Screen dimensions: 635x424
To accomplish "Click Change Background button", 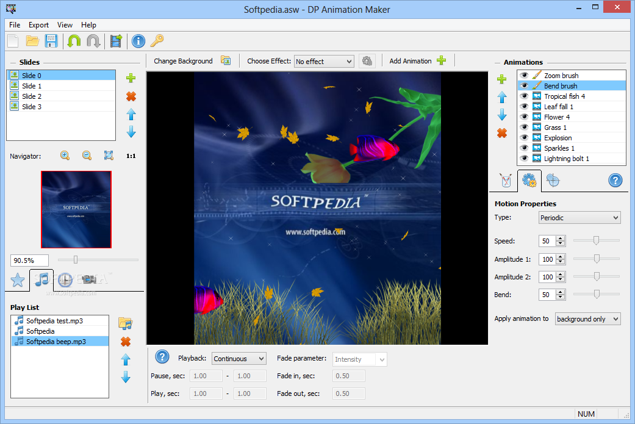I will coord(183,61).
